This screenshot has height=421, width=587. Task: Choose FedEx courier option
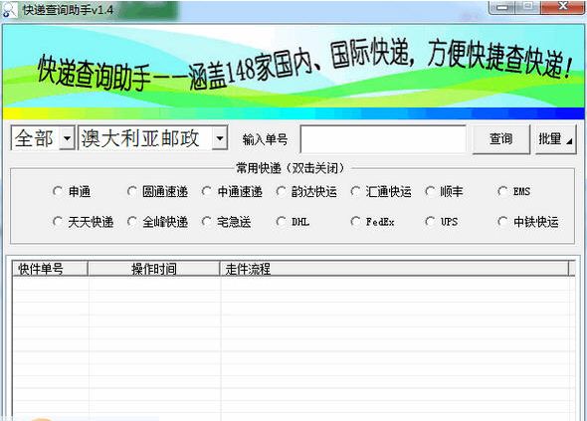(x=355, y=222)
